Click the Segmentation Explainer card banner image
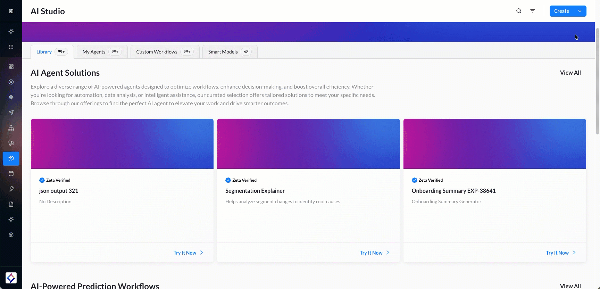Viewport: 600px width, 289px height. pos(308,144)
